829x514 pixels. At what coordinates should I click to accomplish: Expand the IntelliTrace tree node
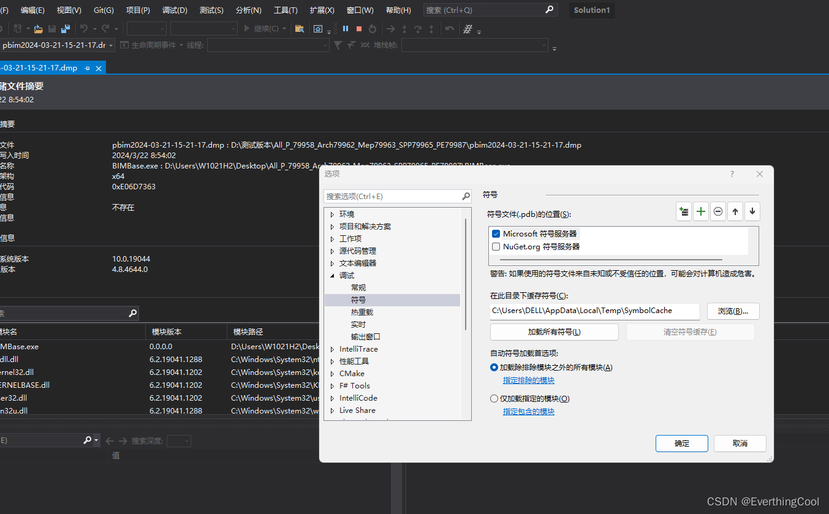332,349
